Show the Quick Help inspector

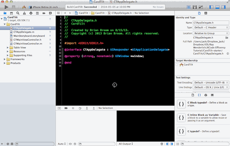206,13
